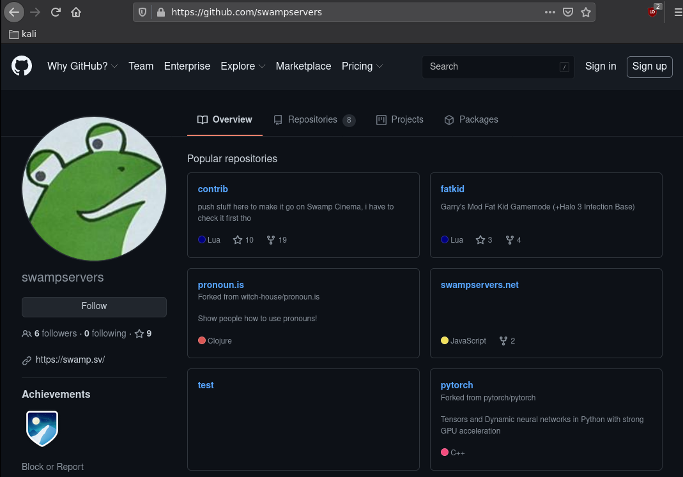Open the pronoun.is repository link
The width and height of the screenshot is (683, 477).
click(221, 285)
